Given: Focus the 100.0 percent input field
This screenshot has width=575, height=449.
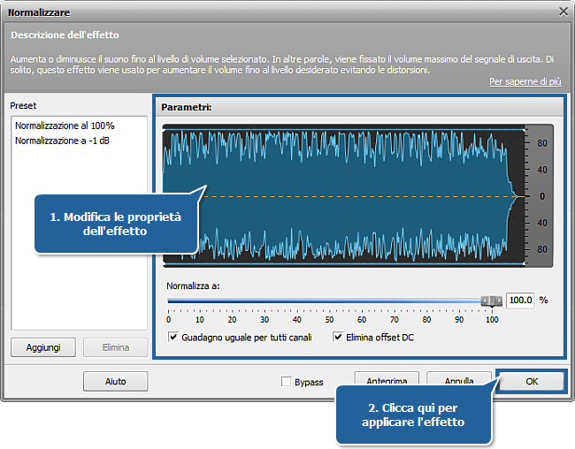Looking at the screenshot, I should point(520,301).
